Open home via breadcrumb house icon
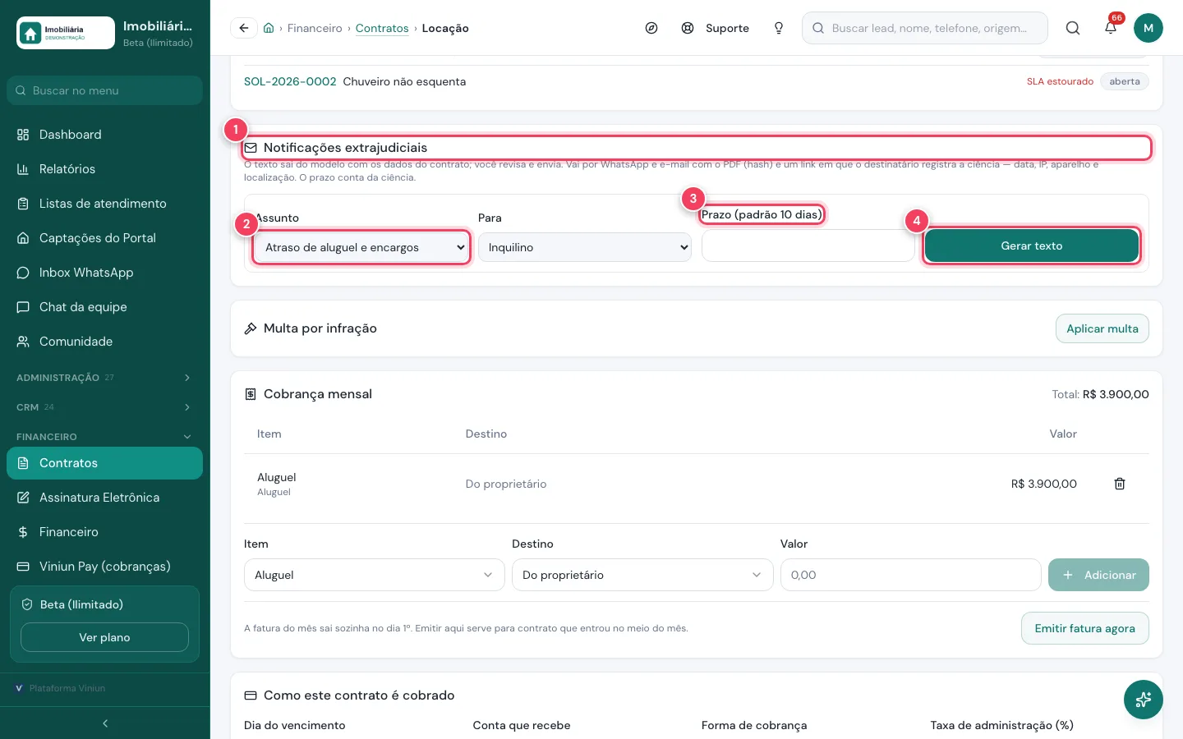The image size is (1183, 739). [269, 28]
